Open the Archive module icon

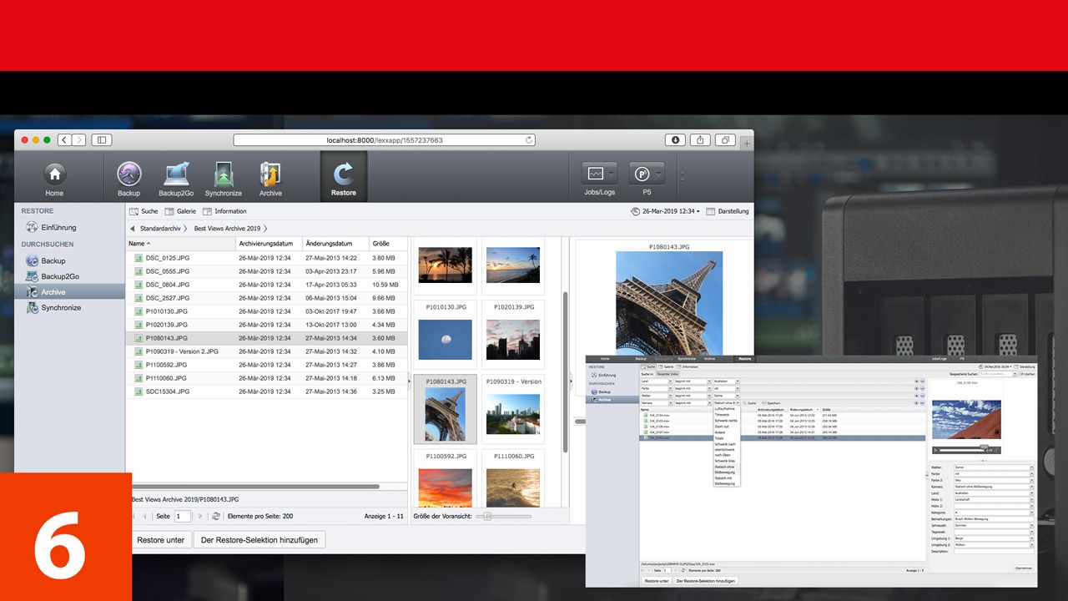coord(270,175)
